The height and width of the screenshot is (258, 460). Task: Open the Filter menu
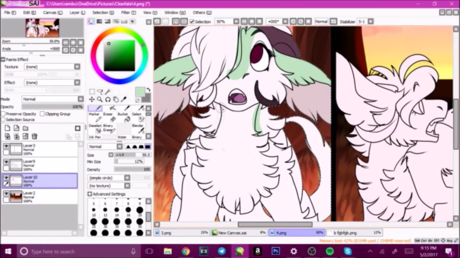pos(128,13)
